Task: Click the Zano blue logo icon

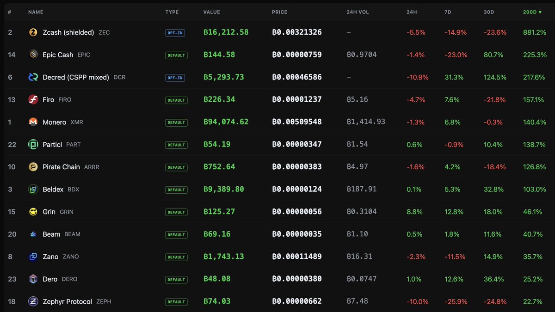Action: click(x=33, y=257)
